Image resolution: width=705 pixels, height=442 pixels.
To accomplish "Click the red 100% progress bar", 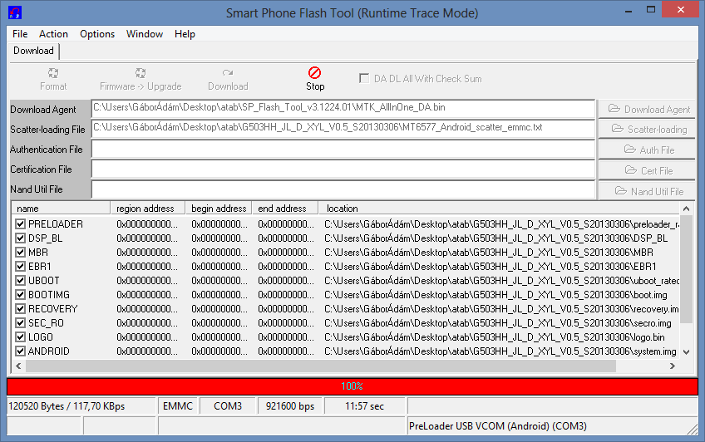I will tap(352, 386).
